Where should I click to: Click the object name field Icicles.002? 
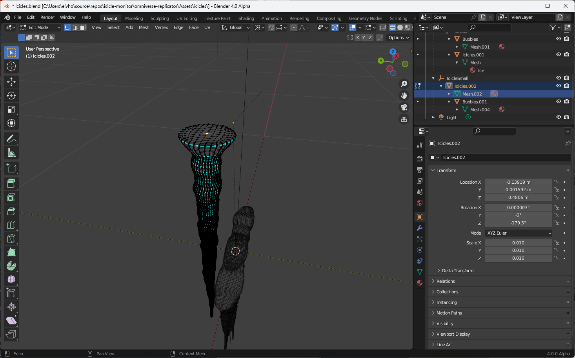[x=505, y=157]
